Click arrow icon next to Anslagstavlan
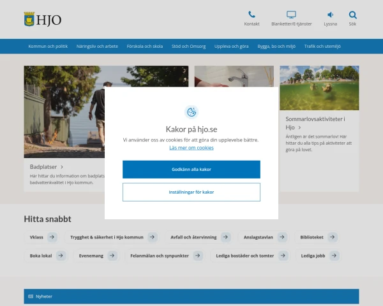 coord(282,237)
